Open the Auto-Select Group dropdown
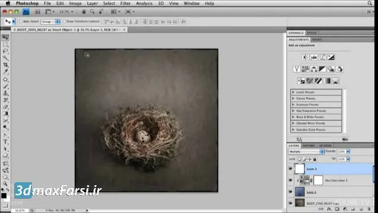The height and width of the screenshot is (213, 378). point(50,21)
